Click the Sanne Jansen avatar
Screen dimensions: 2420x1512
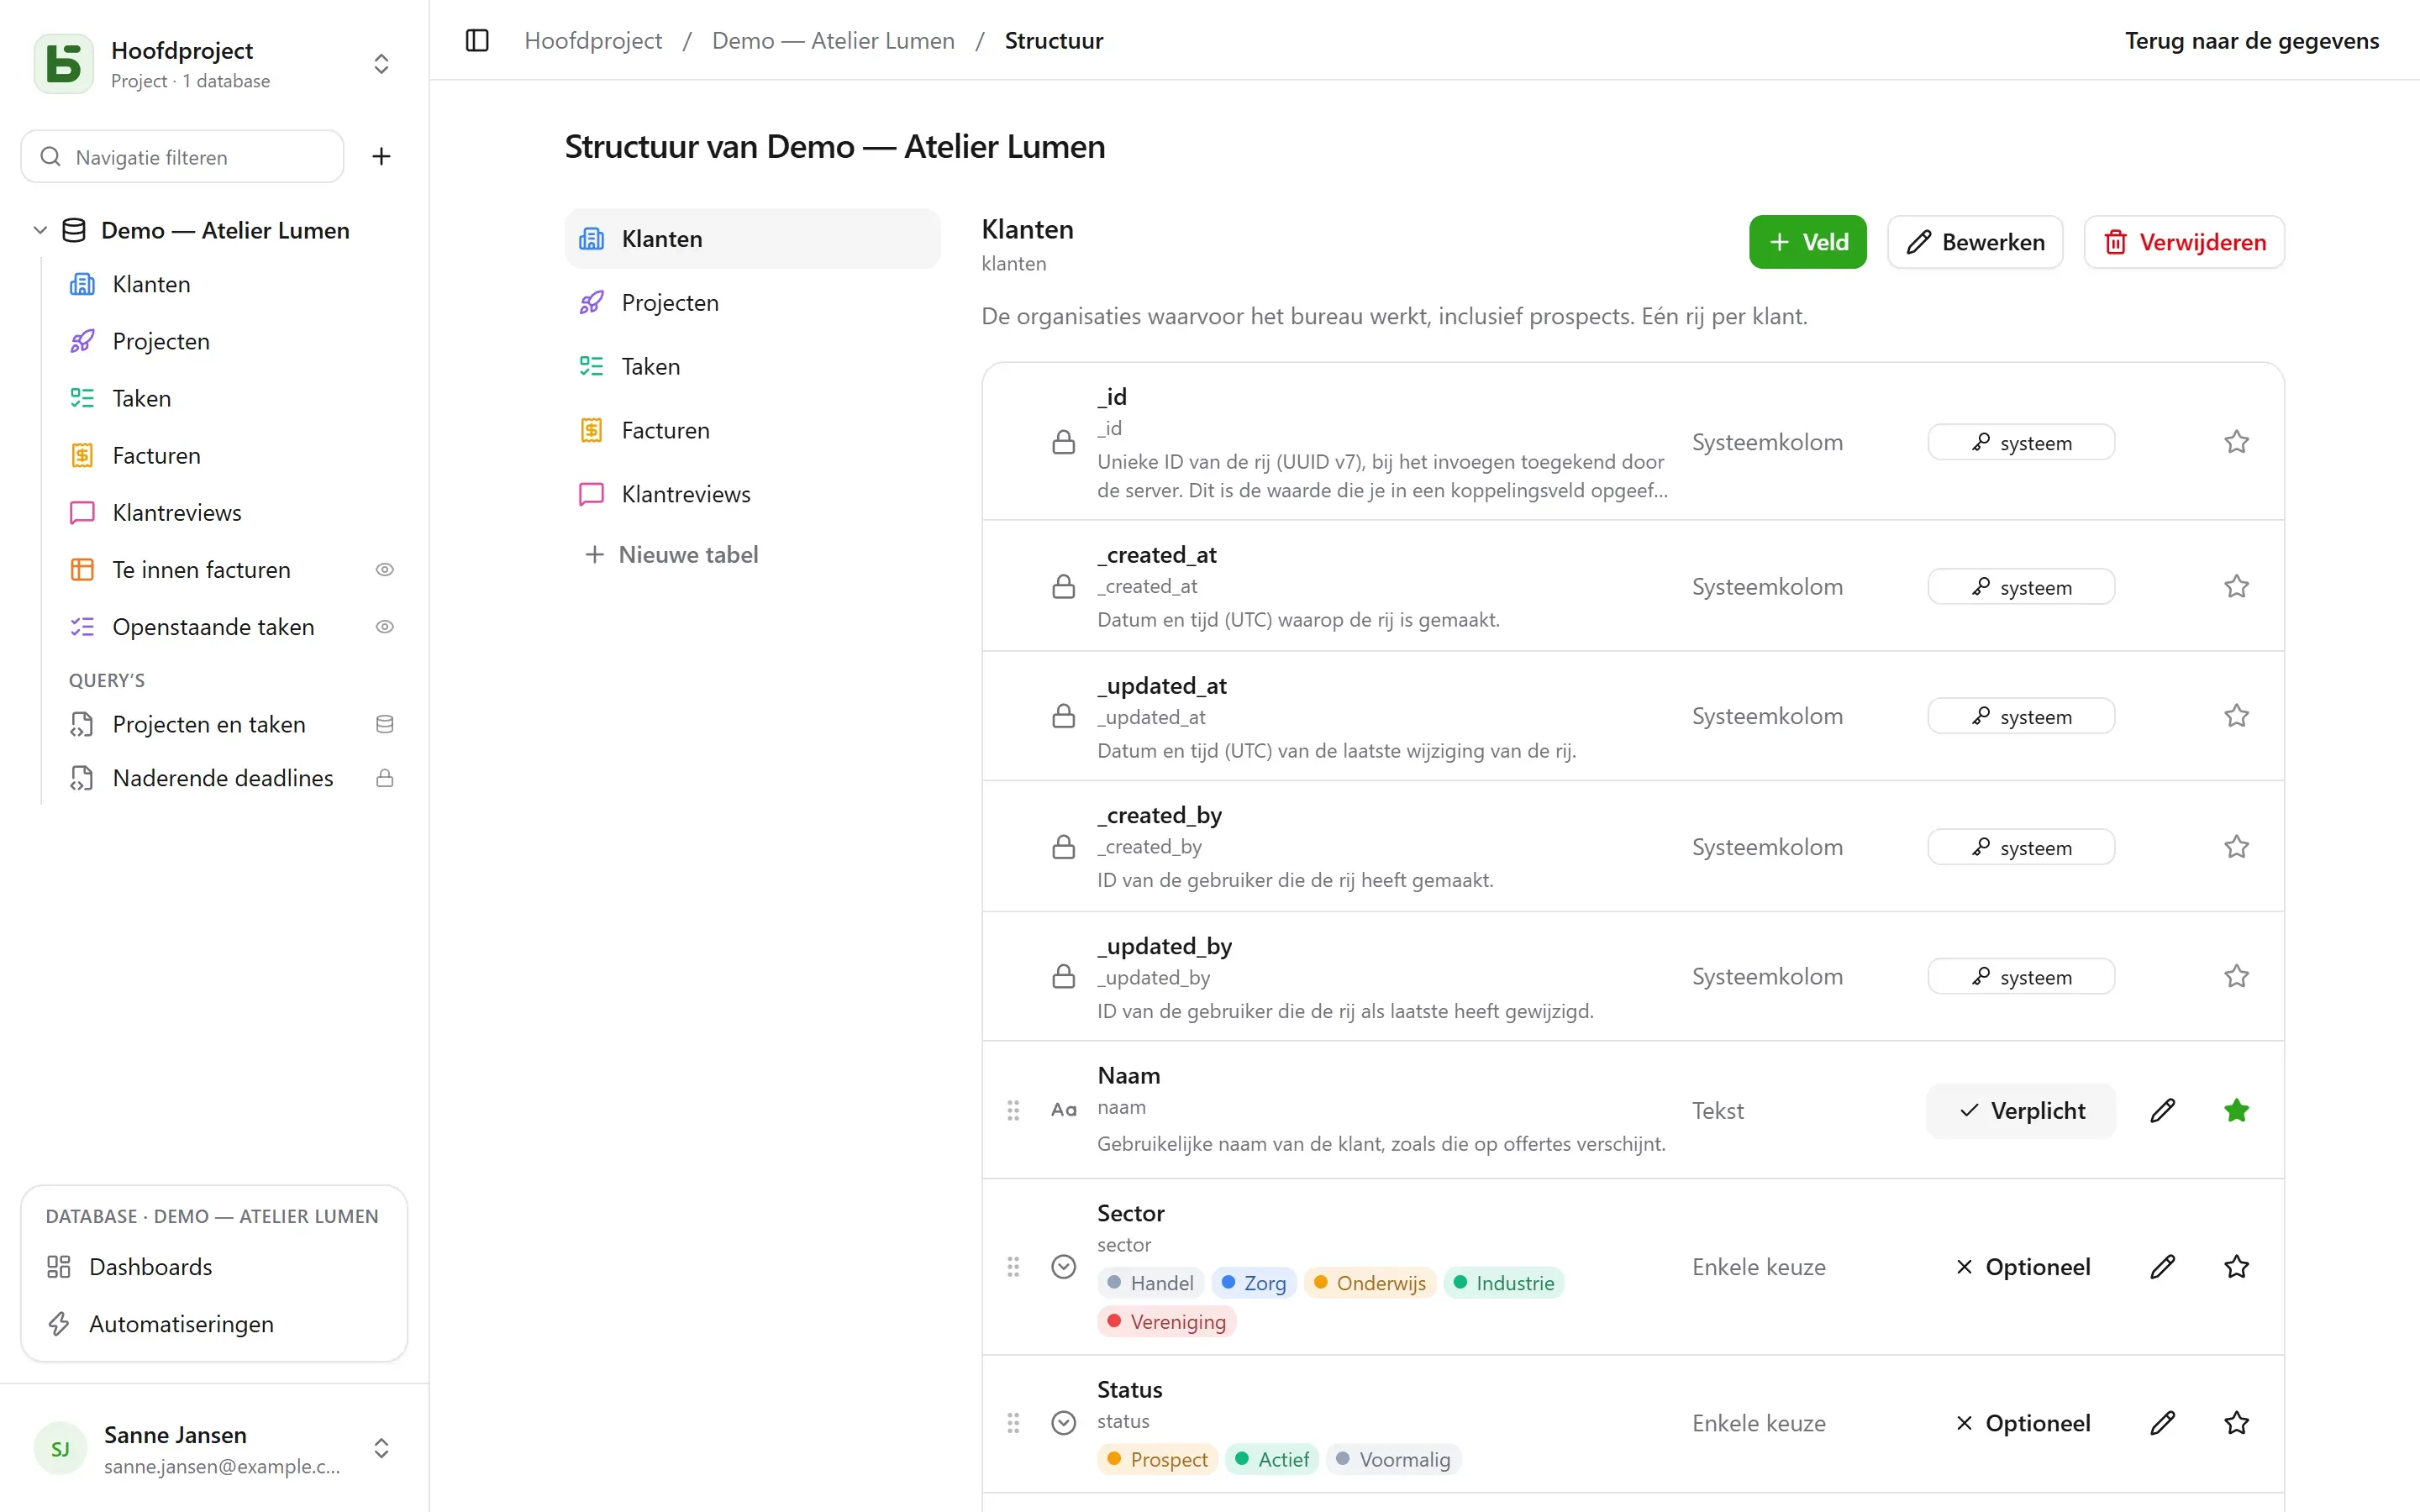(x=60, y=1449)
